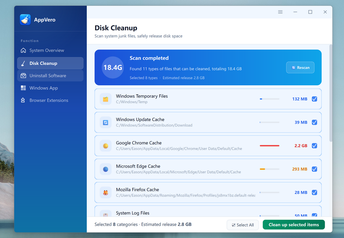Open Windows App section
Image resolution: width=344 pixels, height=238 pixels.
(50, 88)
